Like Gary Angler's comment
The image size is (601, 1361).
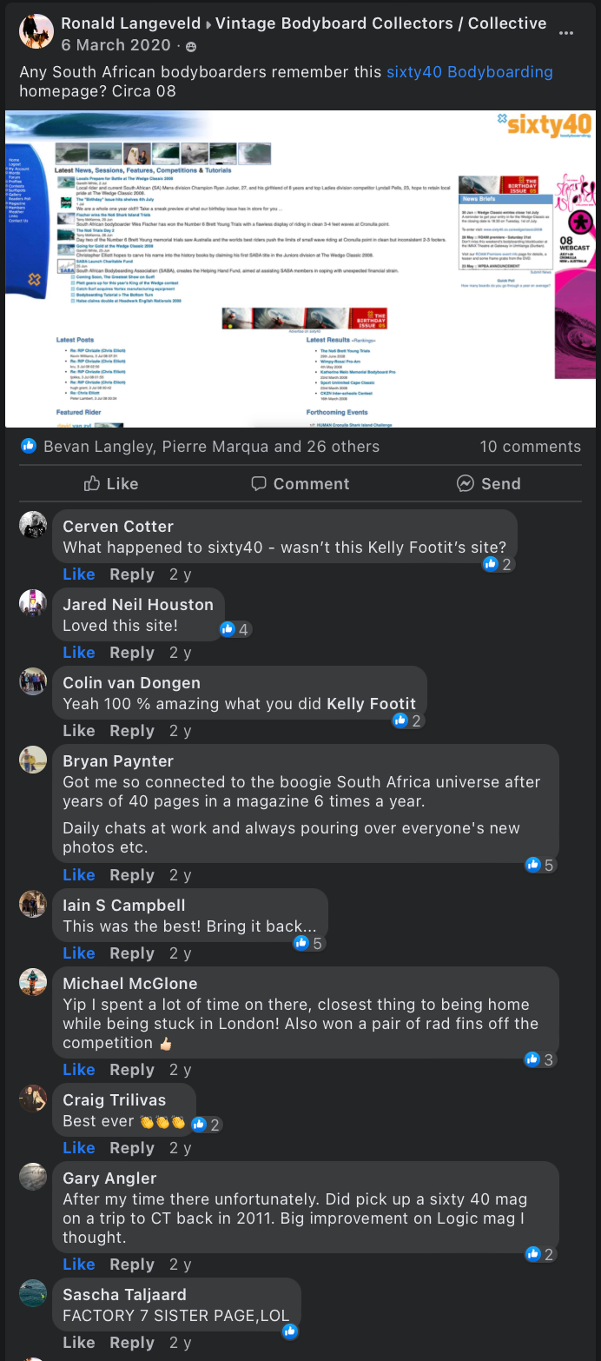pos(79,1265)
